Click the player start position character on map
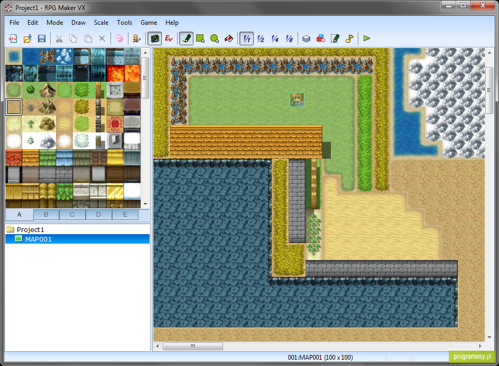Image resolution: width=499 pixels, height=366 pixels. click(297, 100)
